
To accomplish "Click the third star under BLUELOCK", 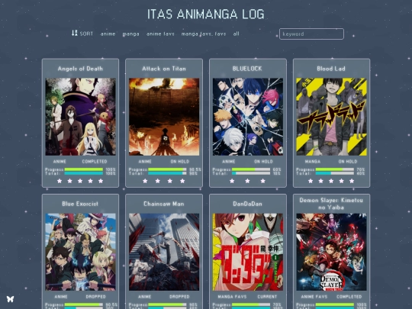I will pyautogui.click(x=263, y=181).
